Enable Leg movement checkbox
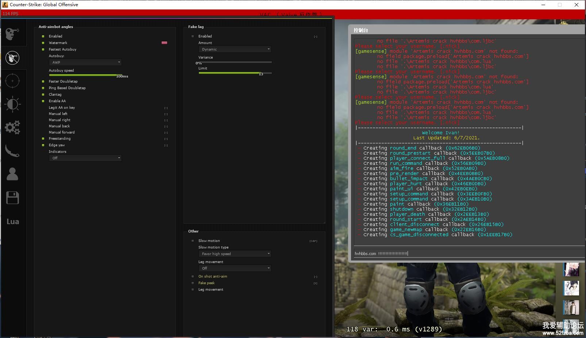Viewport: 586px width, 338px height. [x=193, y=290]
